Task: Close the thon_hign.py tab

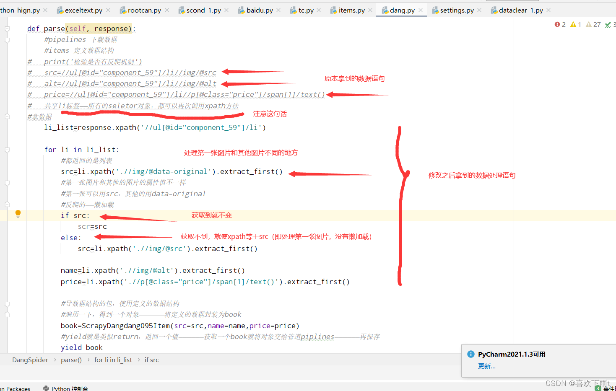Action: coord(45,10)
